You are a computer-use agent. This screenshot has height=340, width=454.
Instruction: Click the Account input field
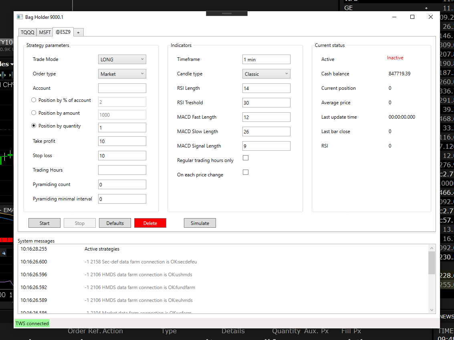coord(122,88)
